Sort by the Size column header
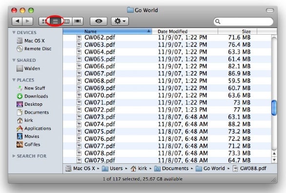This screenshot has height=193, width=286. 237,31
